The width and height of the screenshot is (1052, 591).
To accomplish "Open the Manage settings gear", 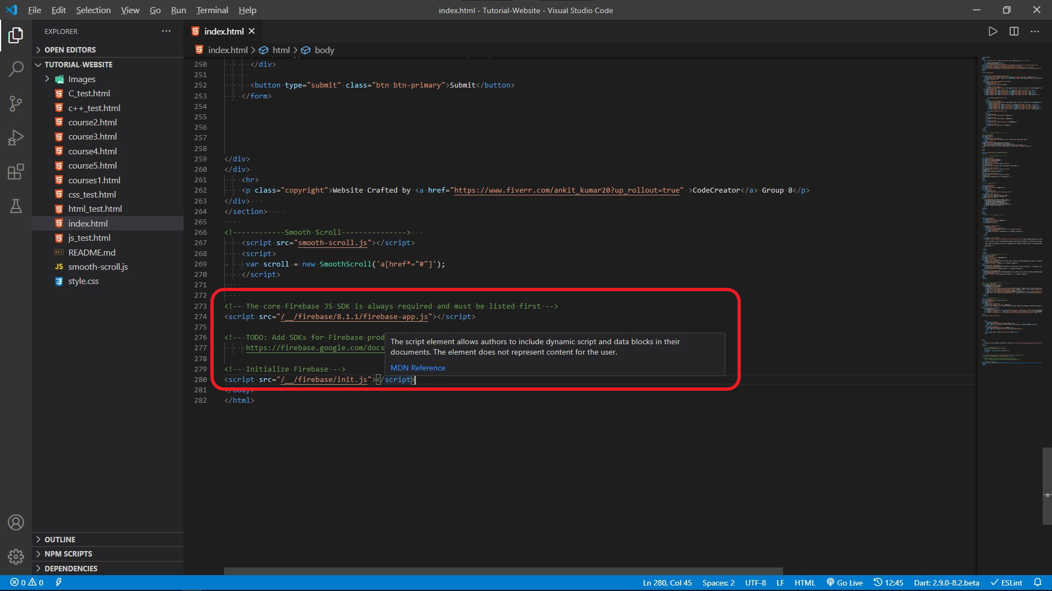I will pyautogui.click(x=16, y=557).
